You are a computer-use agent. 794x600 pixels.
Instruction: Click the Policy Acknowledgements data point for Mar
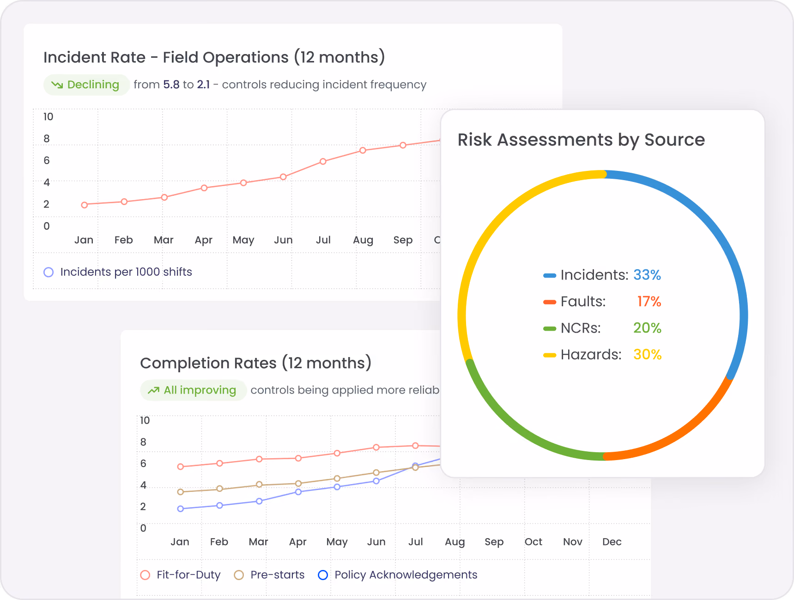[259, 501]
